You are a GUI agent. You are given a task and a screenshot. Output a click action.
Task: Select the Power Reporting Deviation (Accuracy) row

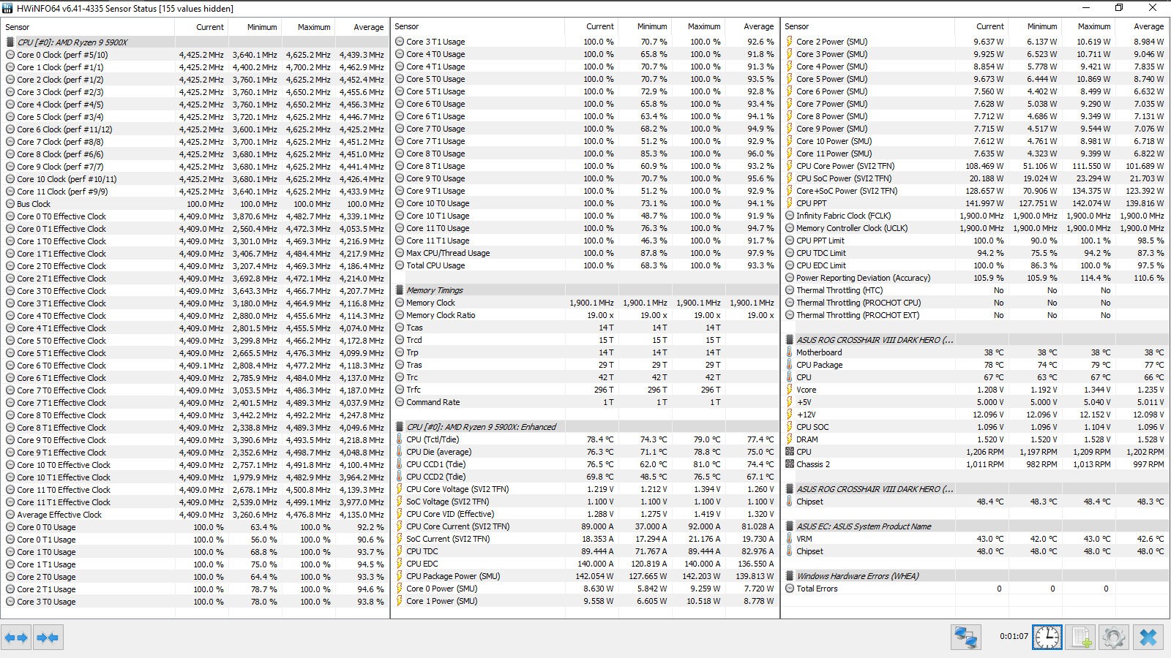tap(975, 278)
